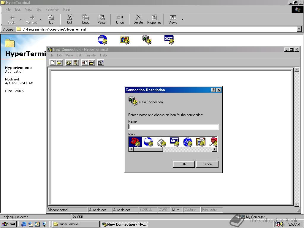Viewport: 304px width, 228px height.
Task: Select the MCI file icon in the folder
Action: 169,39
